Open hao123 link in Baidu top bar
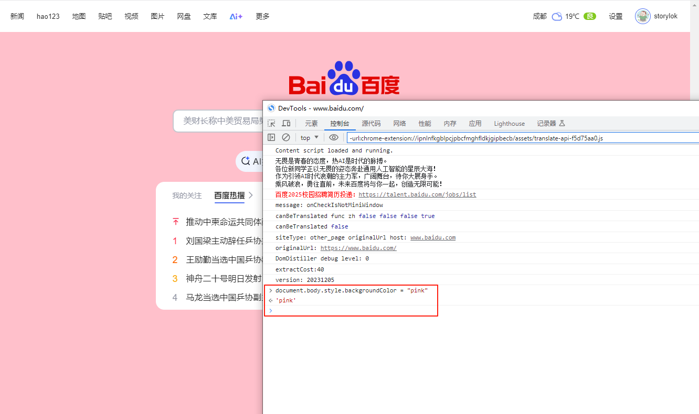Image resolution: width=699 pixels, height=414 pixels. click(x=48, y=16)
